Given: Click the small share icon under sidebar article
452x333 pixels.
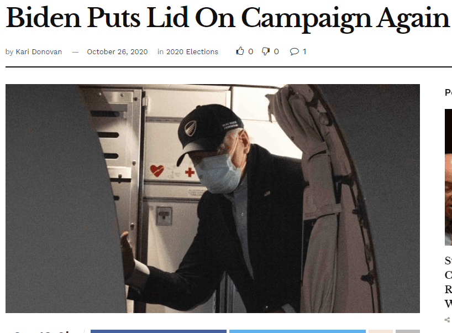Looking at the screenshot, I should point(448,320).
